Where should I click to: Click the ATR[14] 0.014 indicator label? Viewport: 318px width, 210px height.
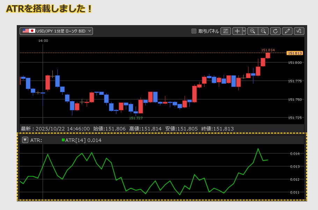pos(83,140)
